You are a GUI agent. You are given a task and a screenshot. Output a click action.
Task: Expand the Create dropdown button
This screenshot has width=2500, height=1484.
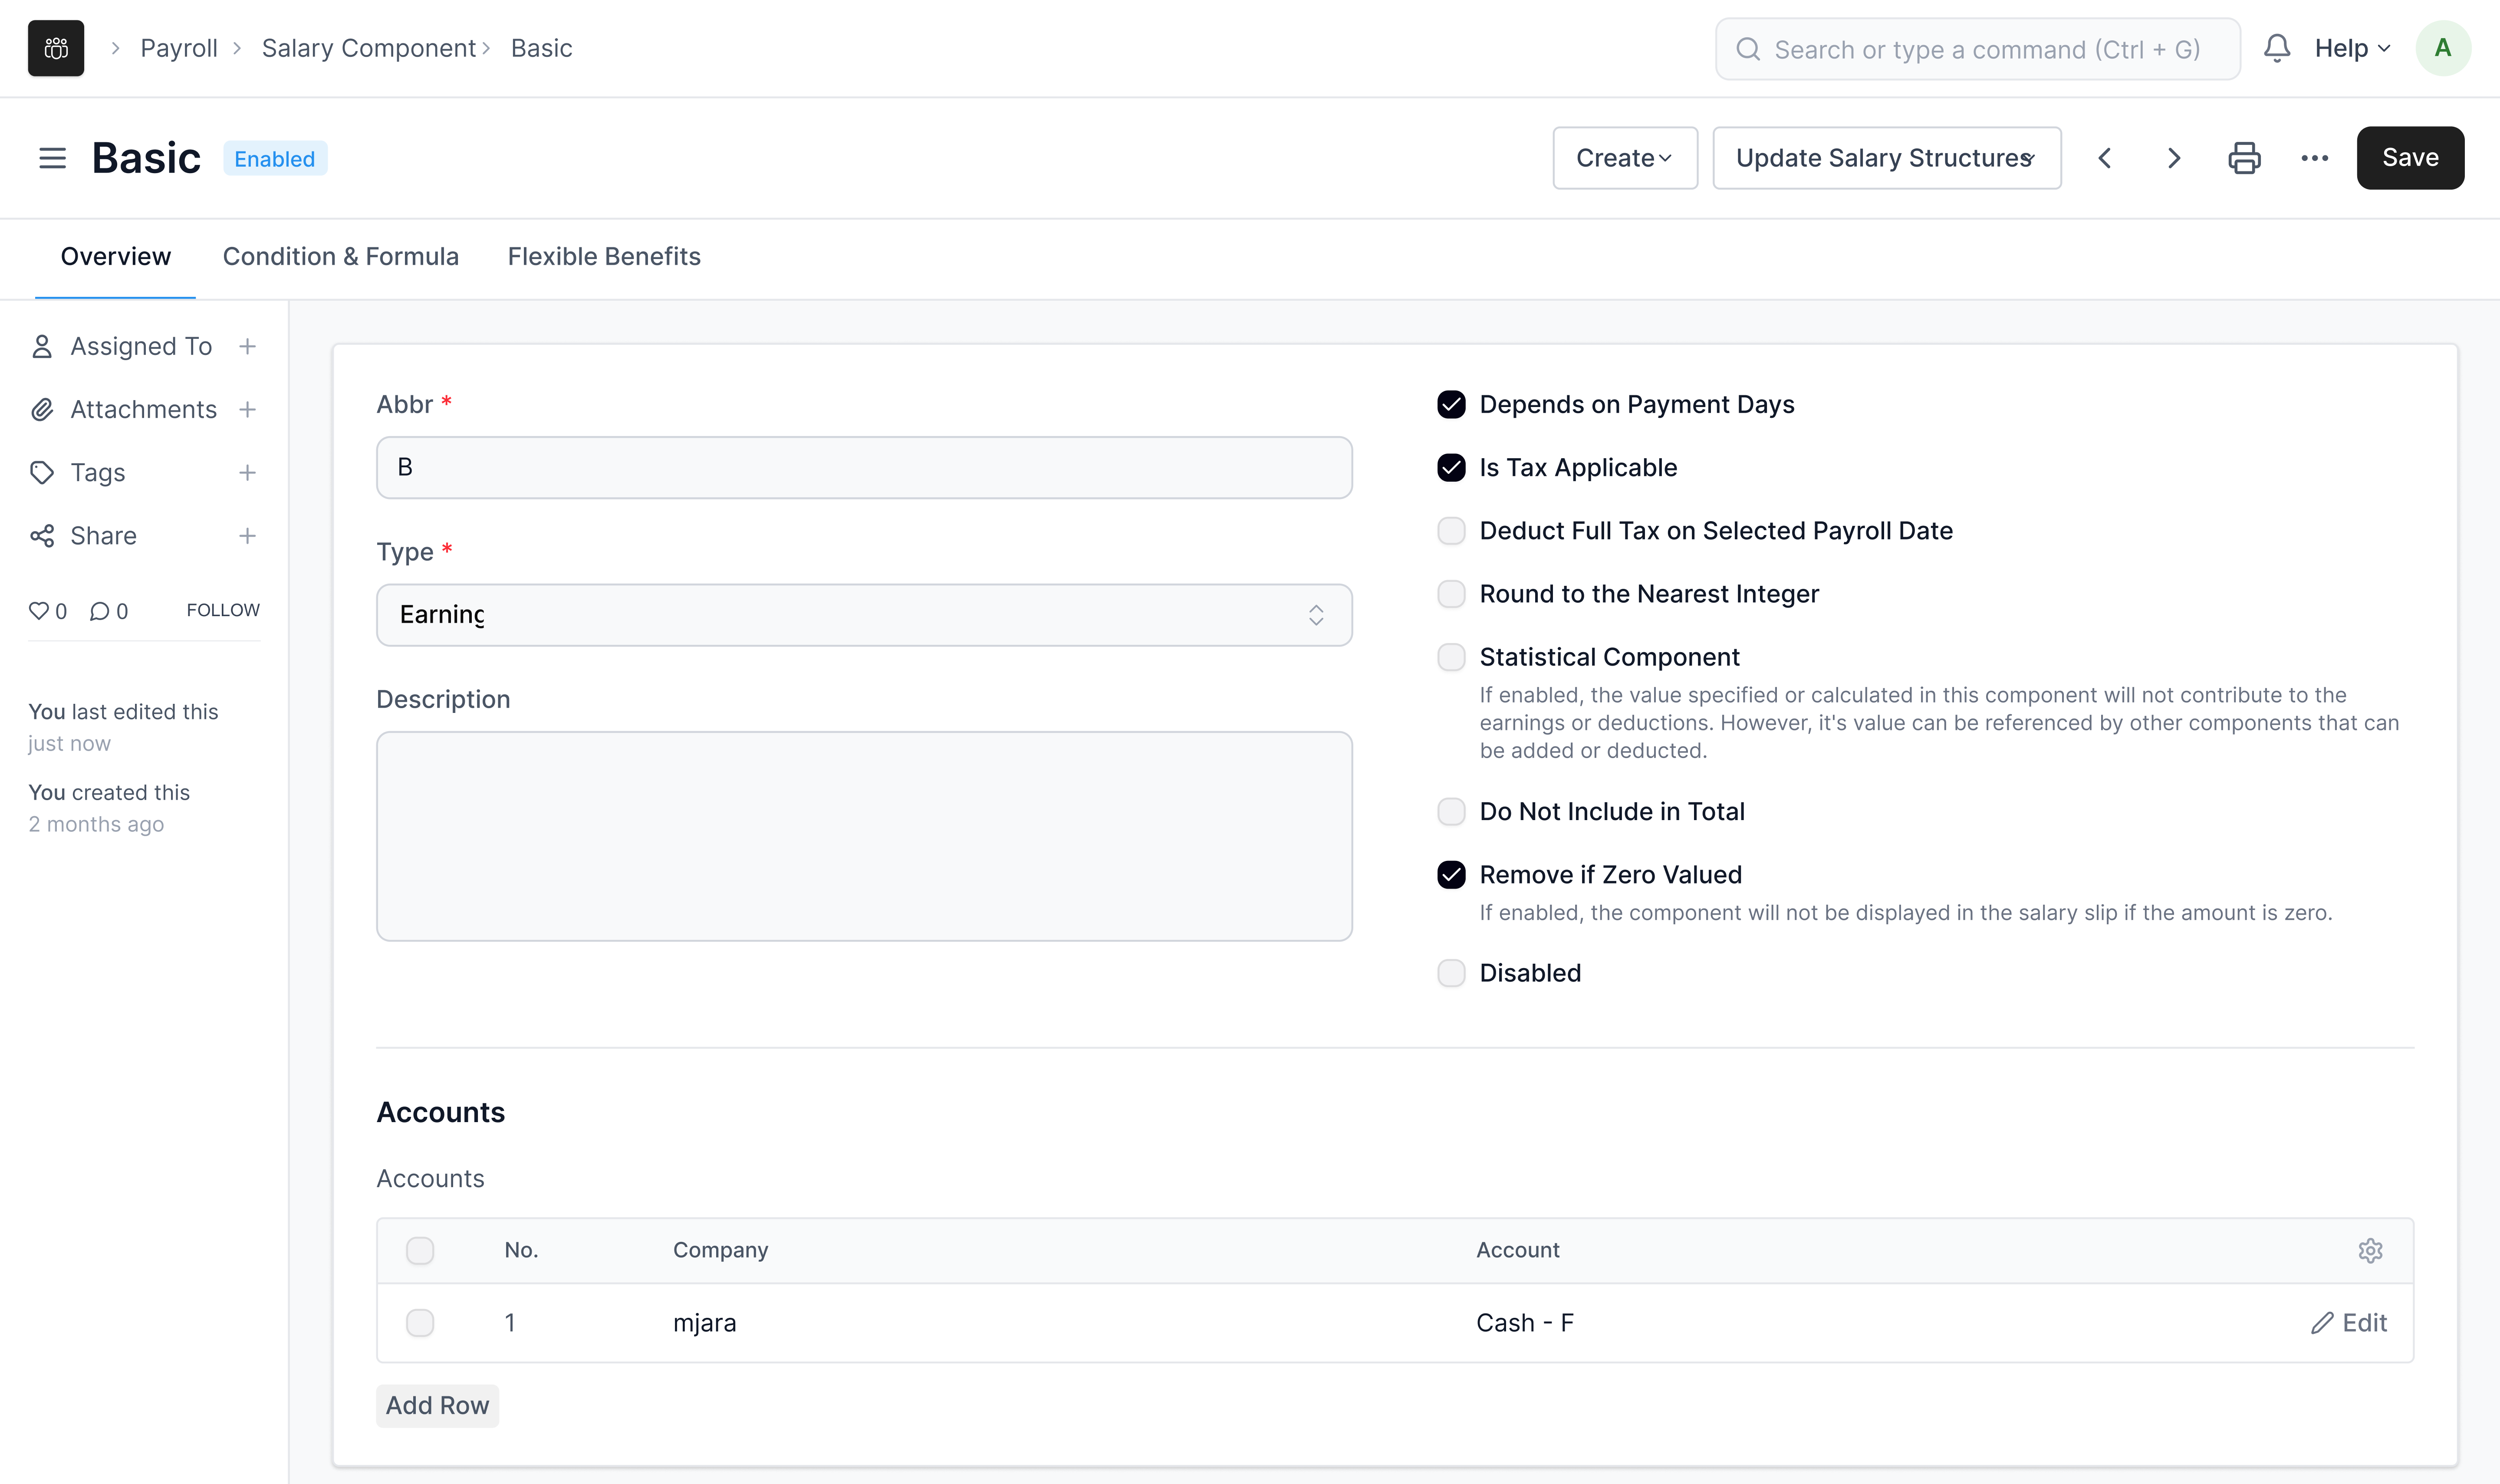[1624, 158]
